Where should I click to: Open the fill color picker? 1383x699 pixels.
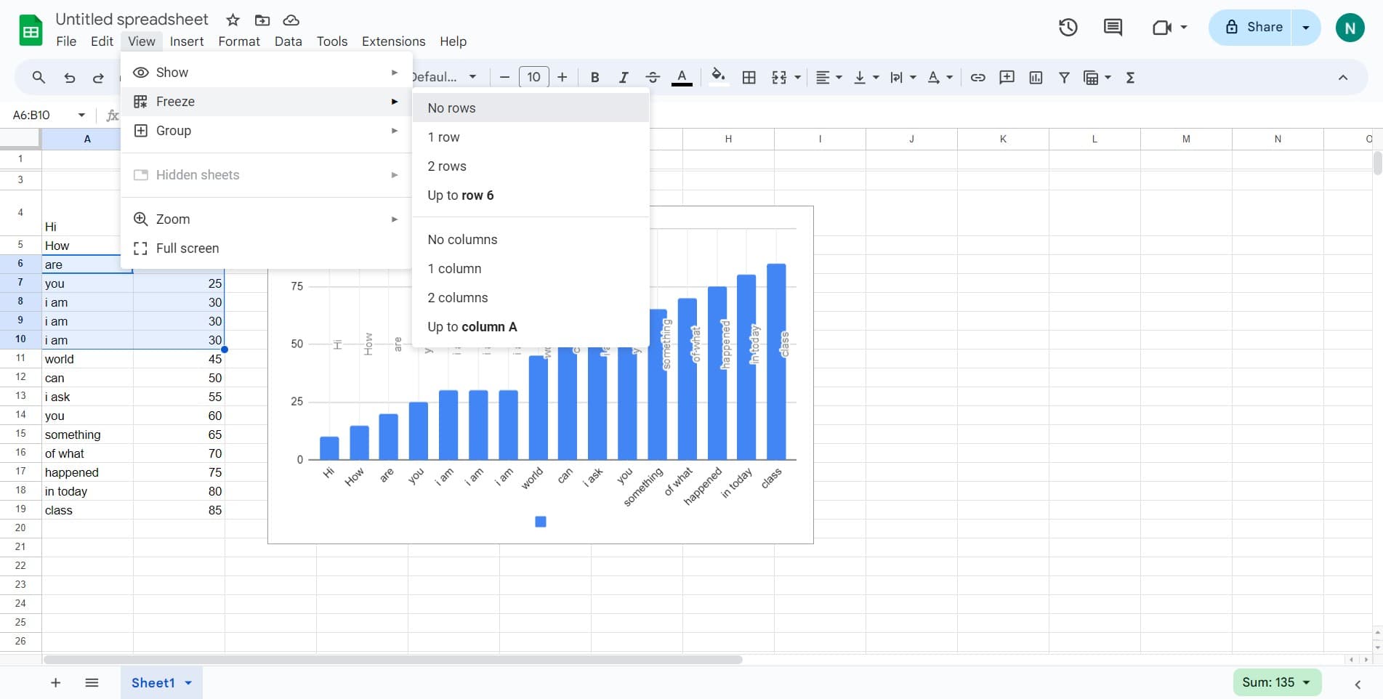pyautogui.click(x=718, y=77)
